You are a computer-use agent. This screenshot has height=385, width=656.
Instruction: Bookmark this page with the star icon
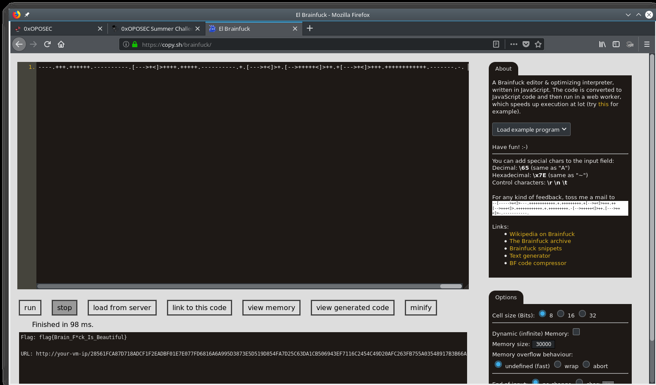tap(538, 44)
